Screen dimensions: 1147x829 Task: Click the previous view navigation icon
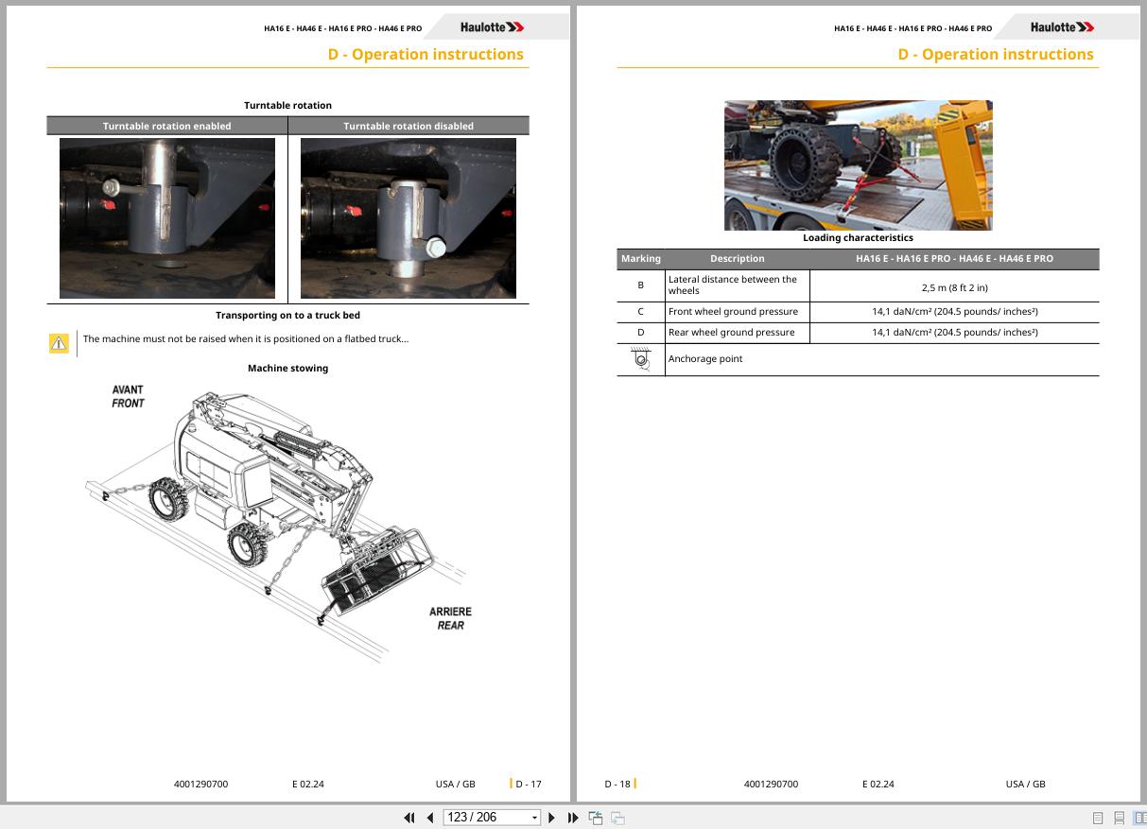(596, 818)
